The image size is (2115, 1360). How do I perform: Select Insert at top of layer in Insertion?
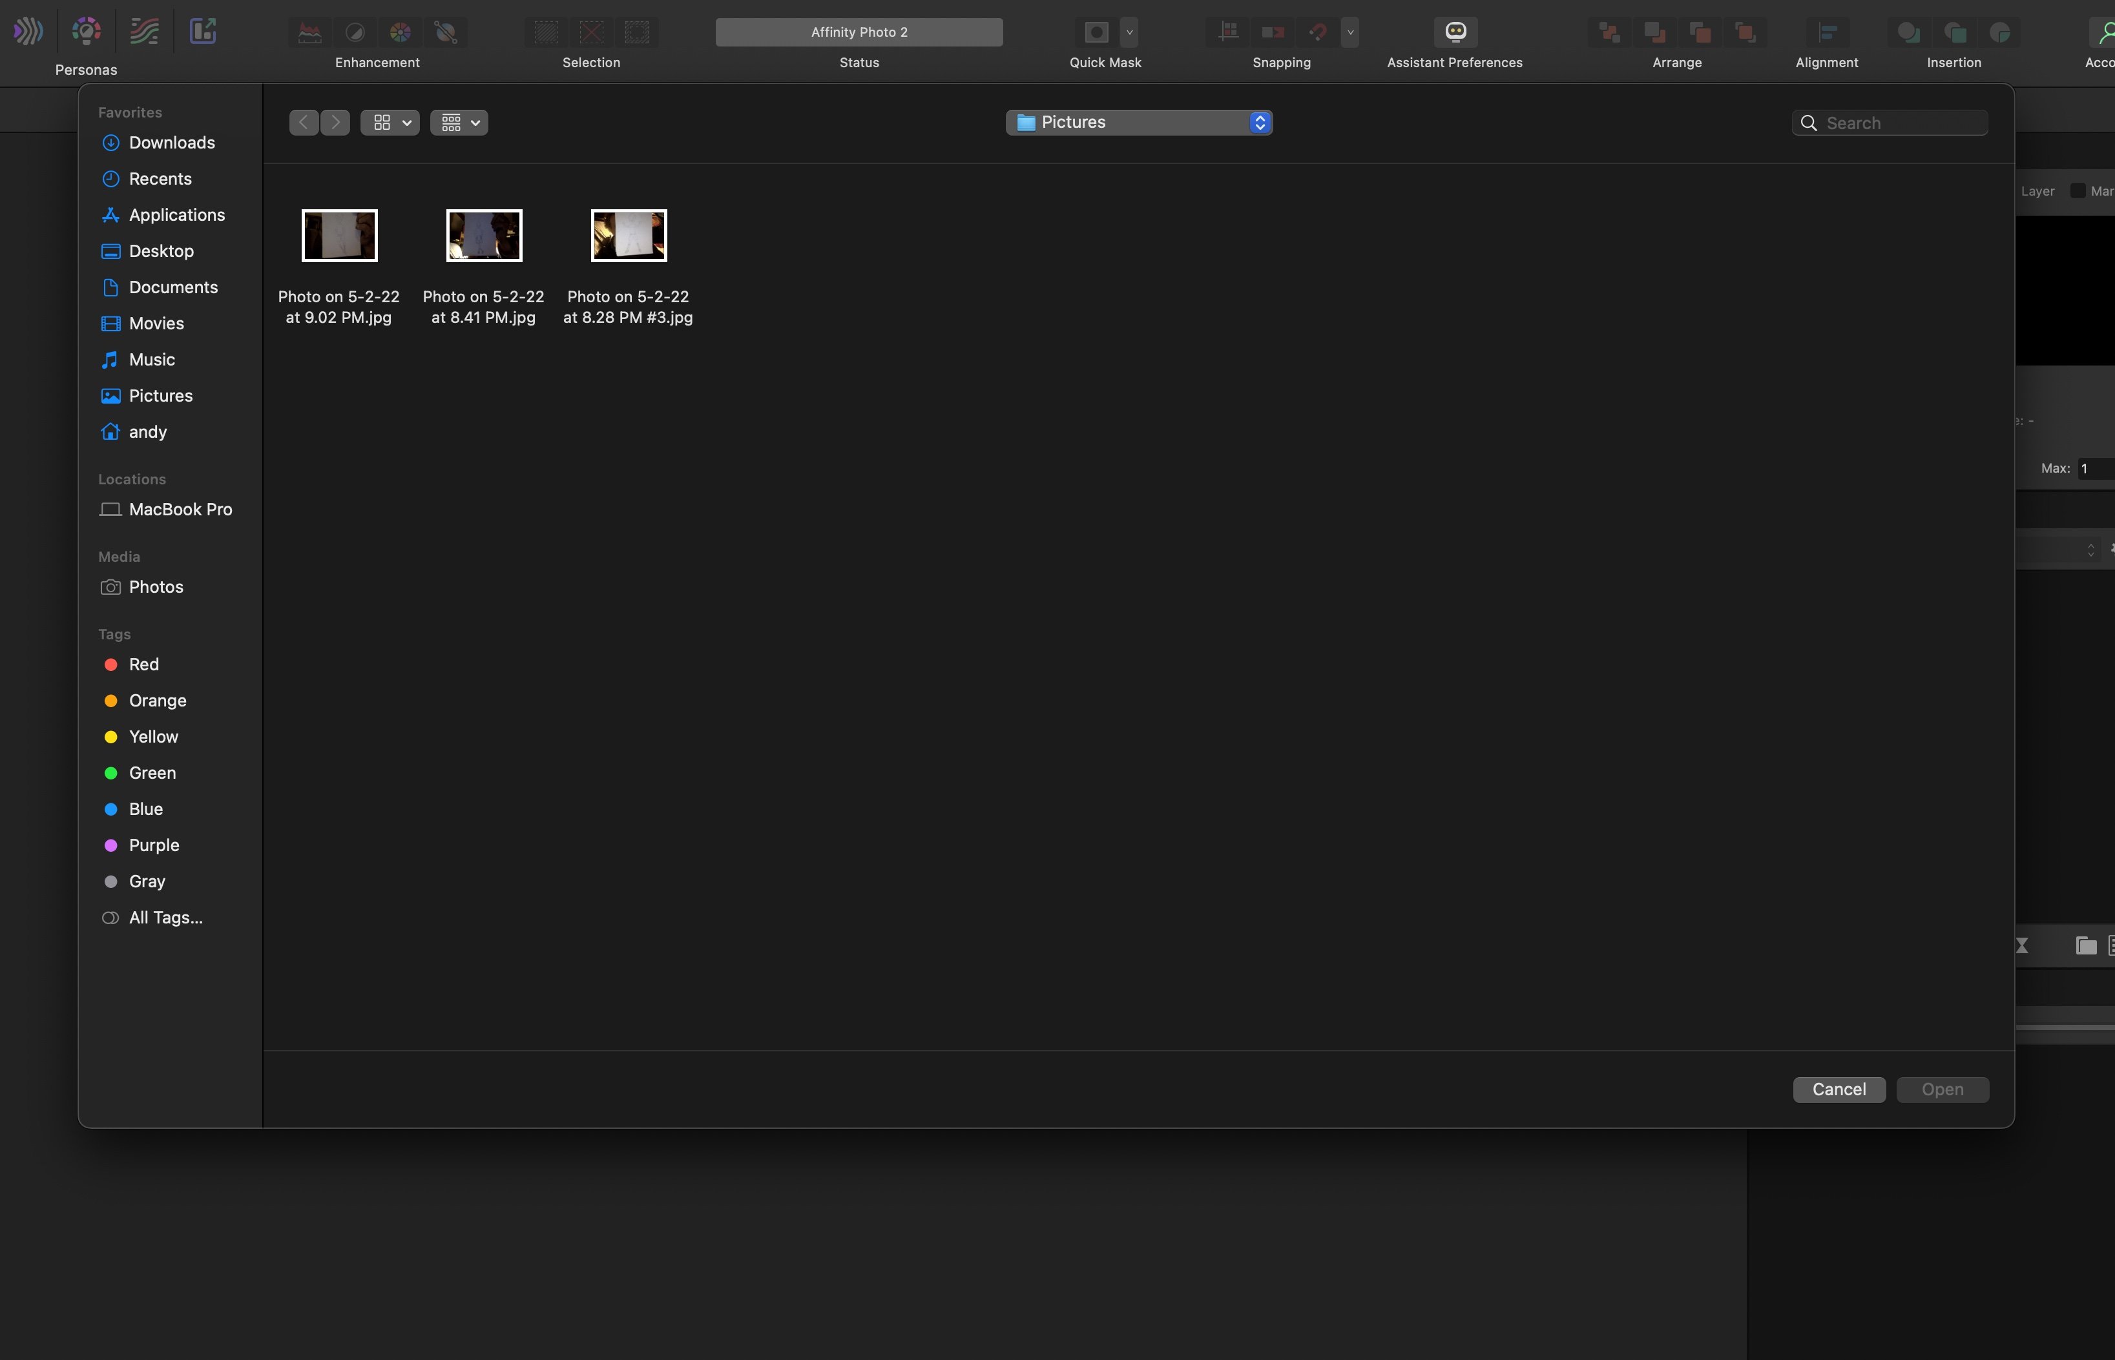1954,33
